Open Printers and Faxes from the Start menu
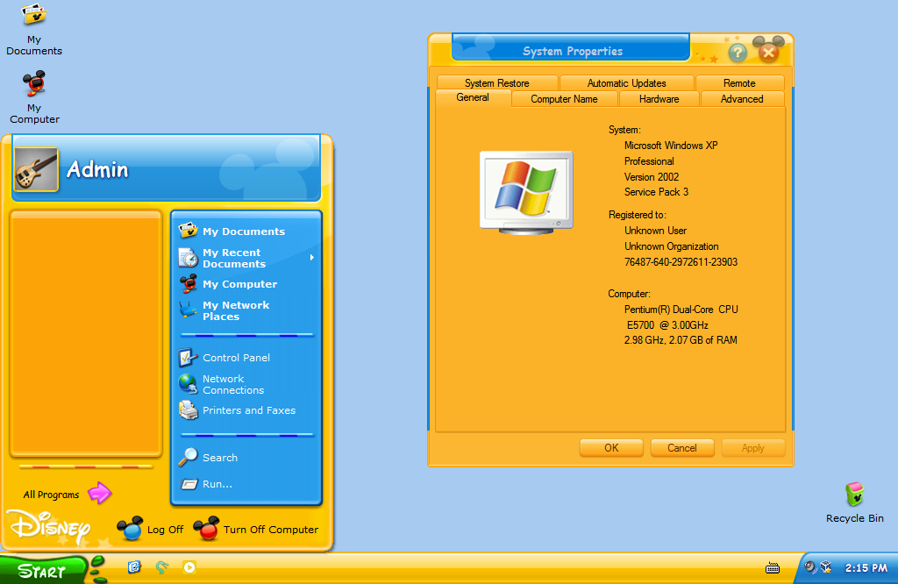Viewport: 898px width, 584px height. coord(248,410)
